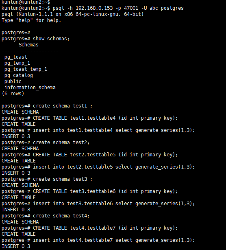Viewport: 226px width, 250px height.
Task: Click the 'Type "help" for help.' line
Action: [31, 20]
